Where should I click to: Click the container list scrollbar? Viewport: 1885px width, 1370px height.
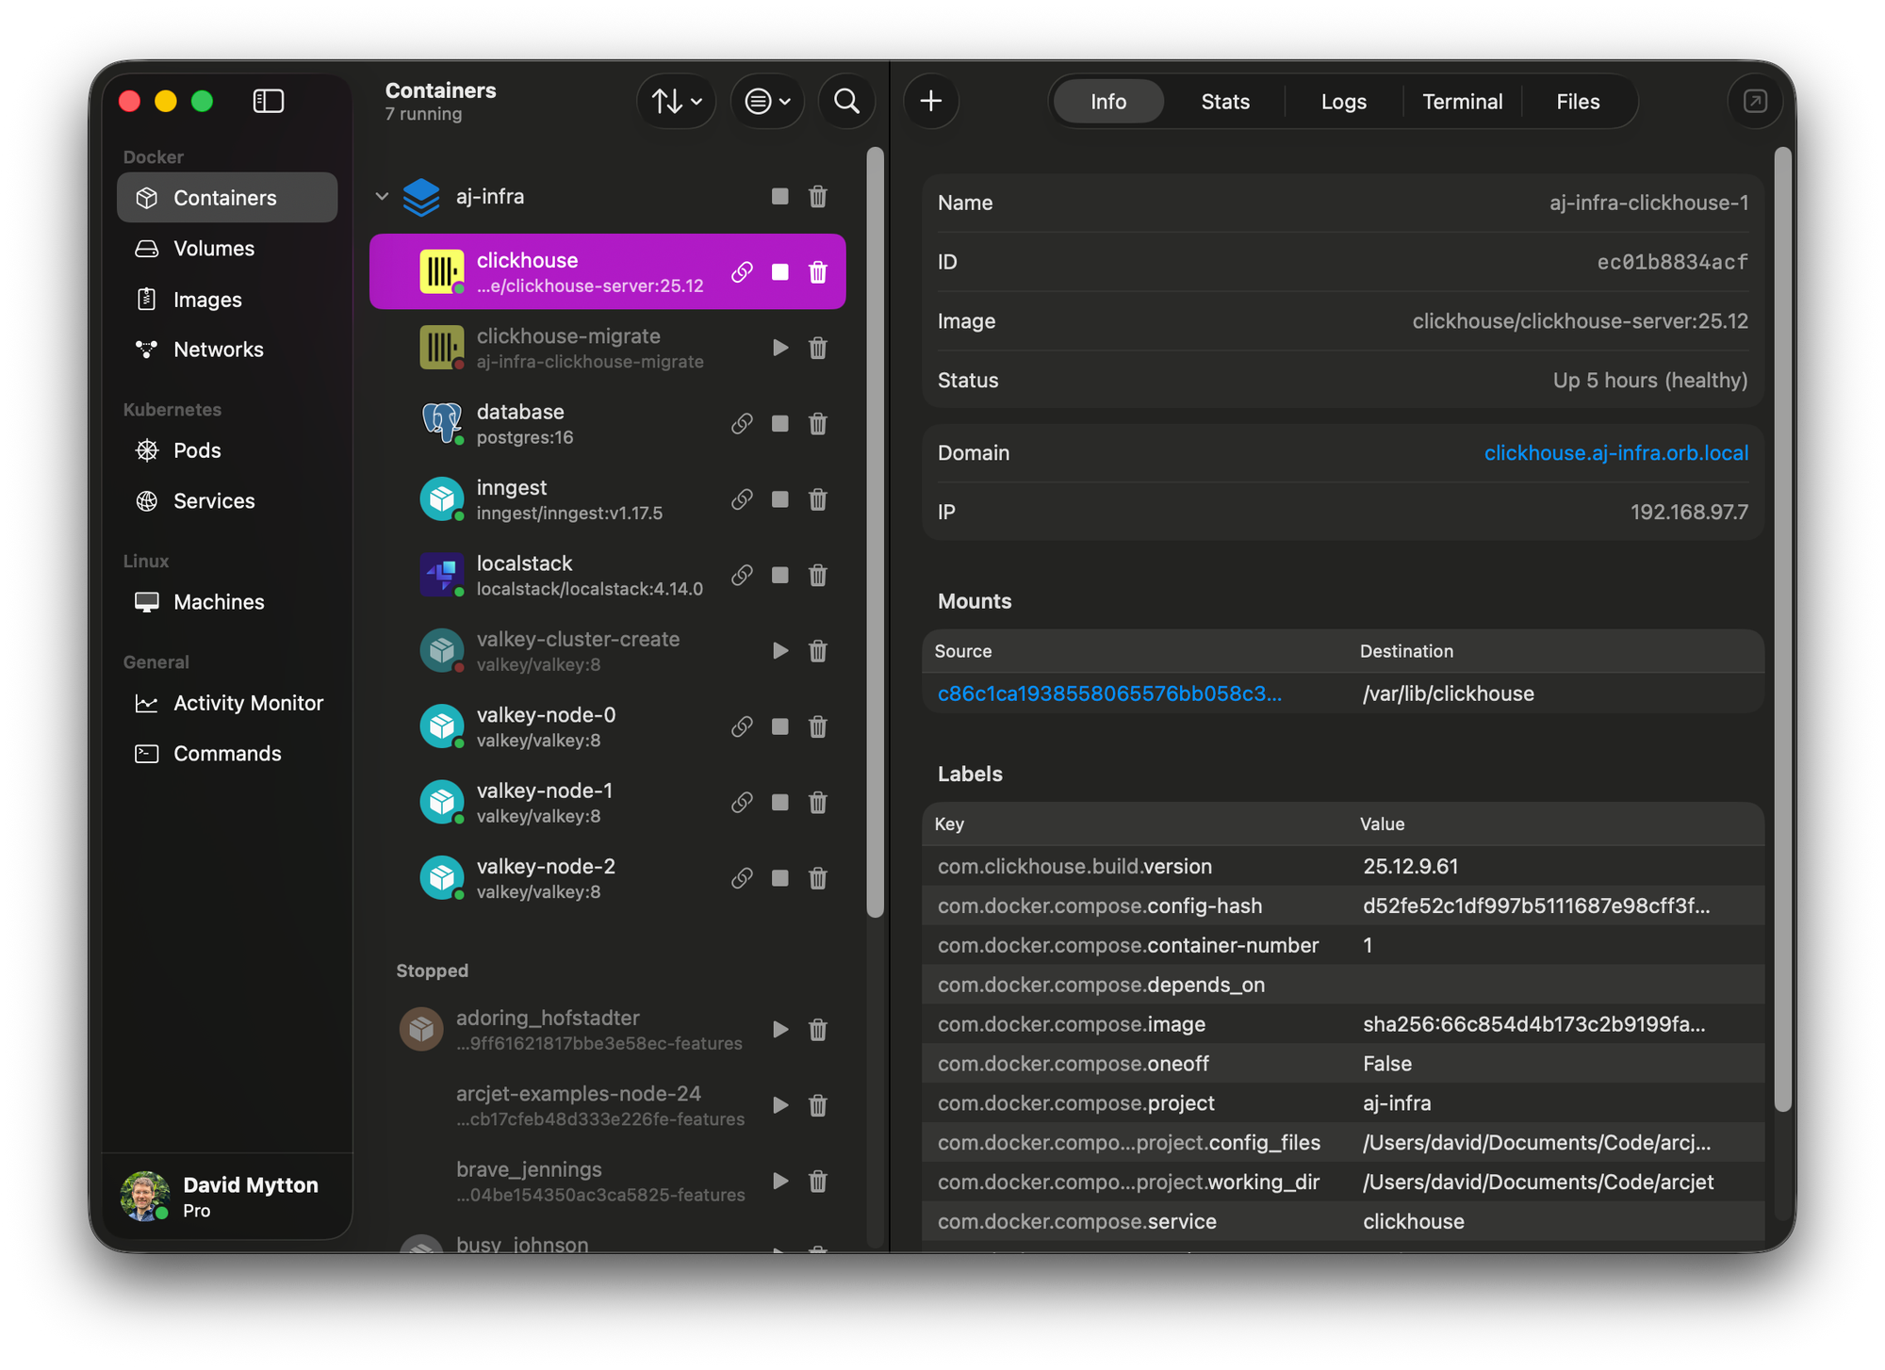tap(875, 532)
